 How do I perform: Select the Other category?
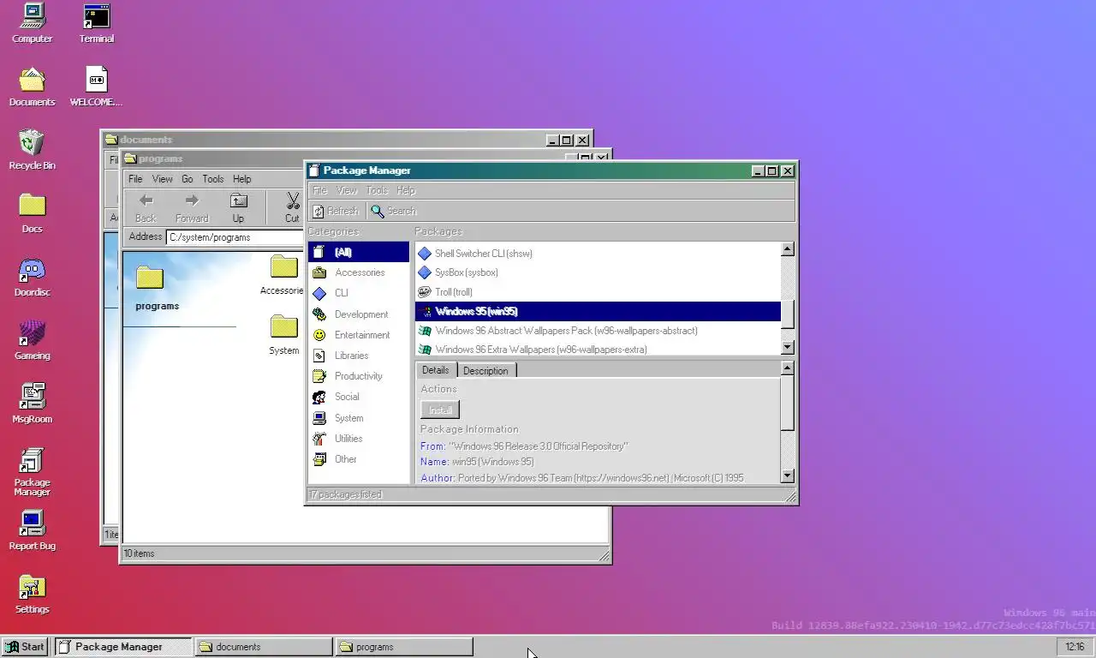pyautogui.click(x=359, y=459)
